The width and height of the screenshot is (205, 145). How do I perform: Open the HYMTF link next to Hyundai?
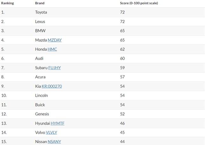point(58,123)
